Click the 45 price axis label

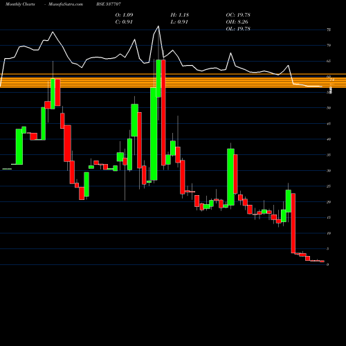[329, 124]
